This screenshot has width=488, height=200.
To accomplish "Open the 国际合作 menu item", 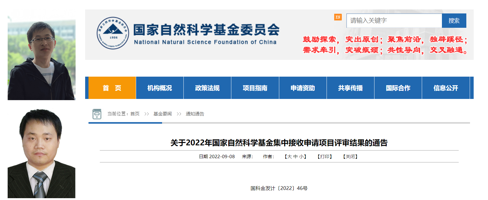I will [x=398, y=88].
